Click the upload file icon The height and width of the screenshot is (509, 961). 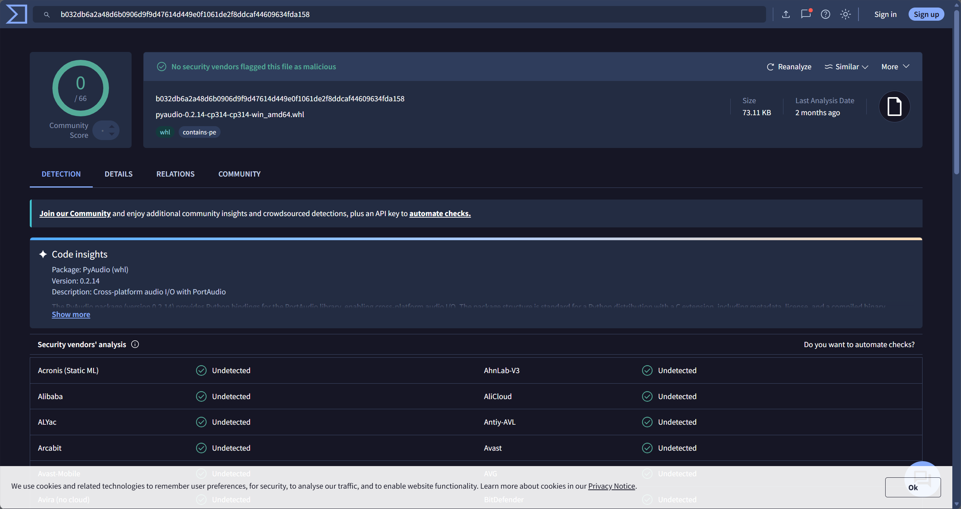pyautogui.click(x=786, y=14)
